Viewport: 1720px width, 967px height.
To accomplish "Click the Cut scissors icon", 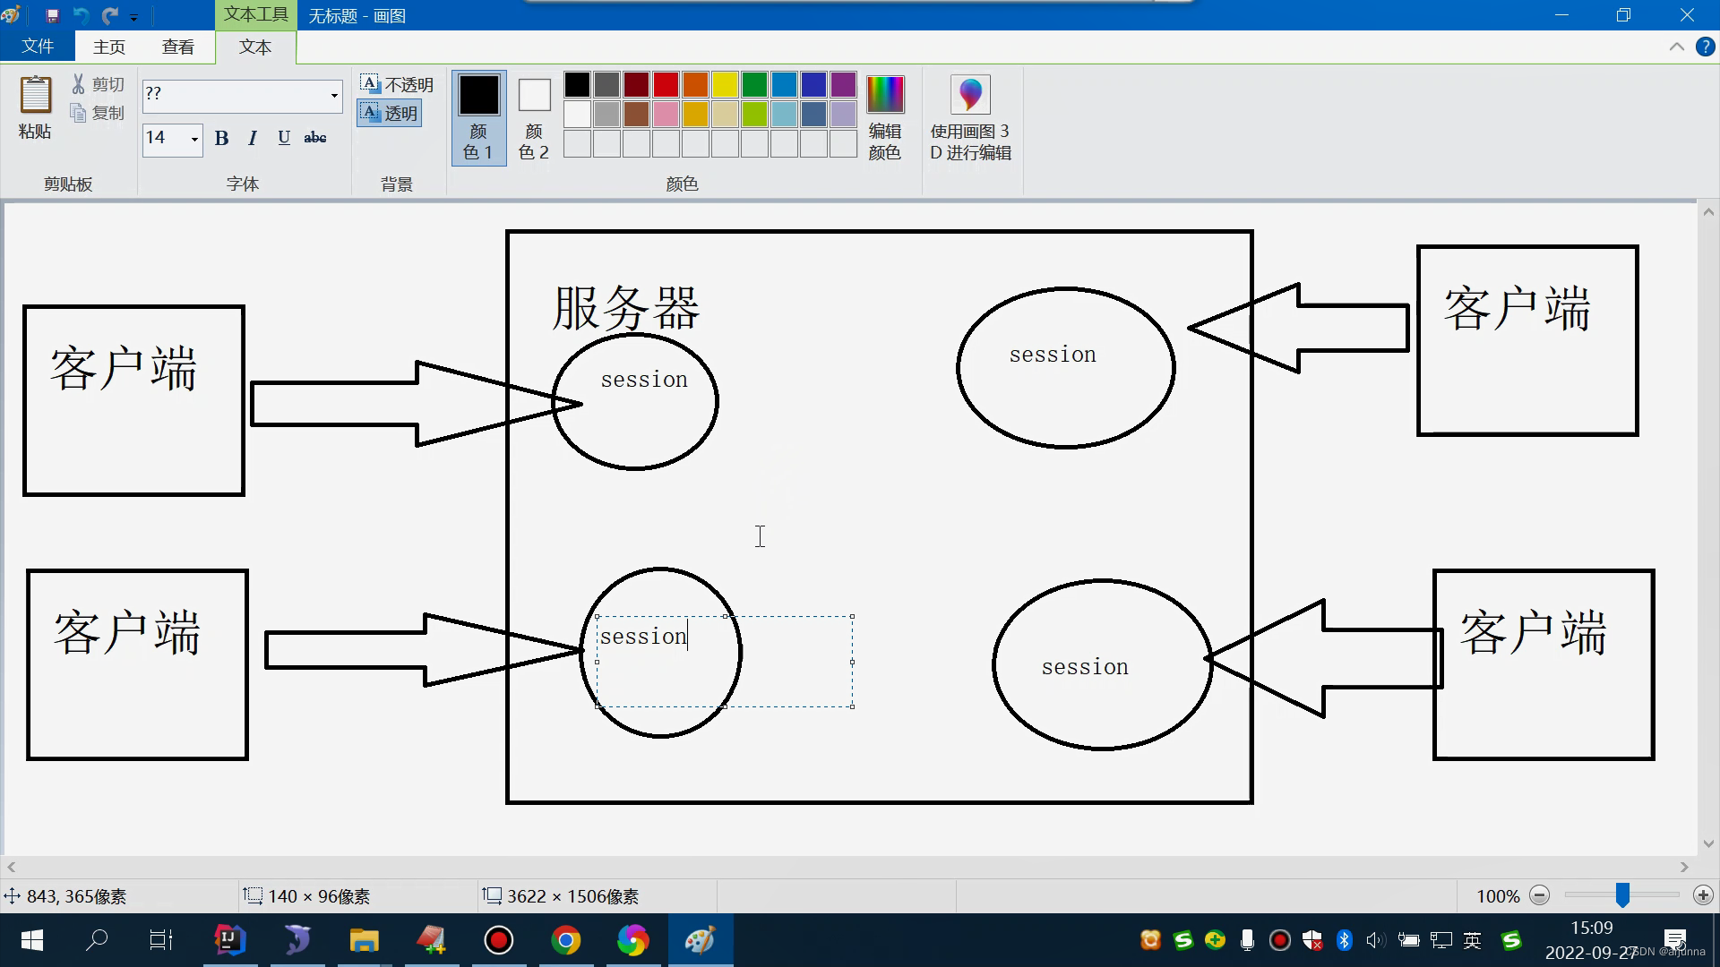I will pos(79,84).
